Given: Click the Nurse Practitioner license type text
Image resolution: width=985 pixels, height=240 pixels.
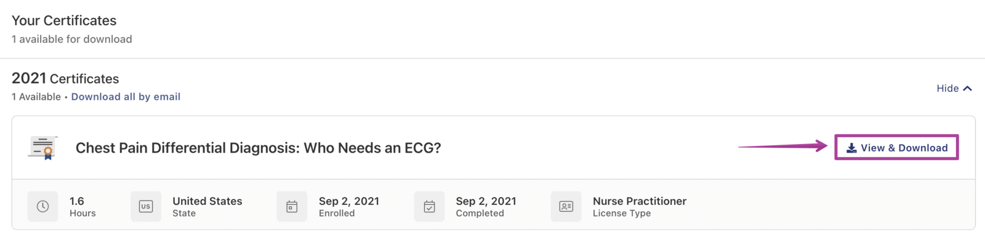Looking at the screenshot, I should 640,201.
